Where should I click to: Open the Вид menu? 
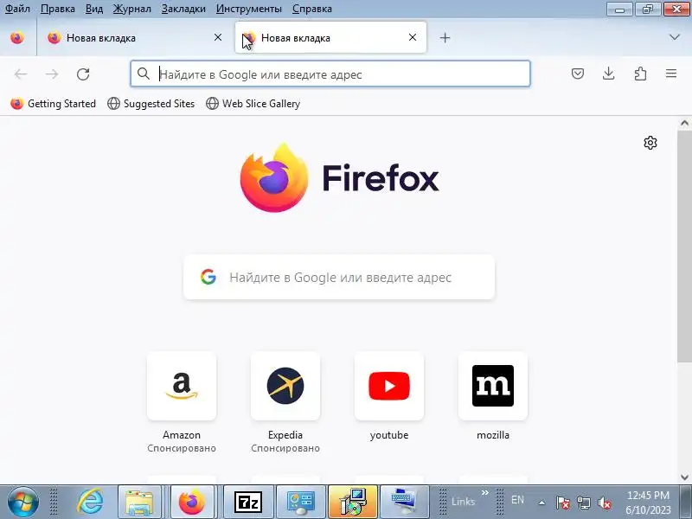(94, 9)
